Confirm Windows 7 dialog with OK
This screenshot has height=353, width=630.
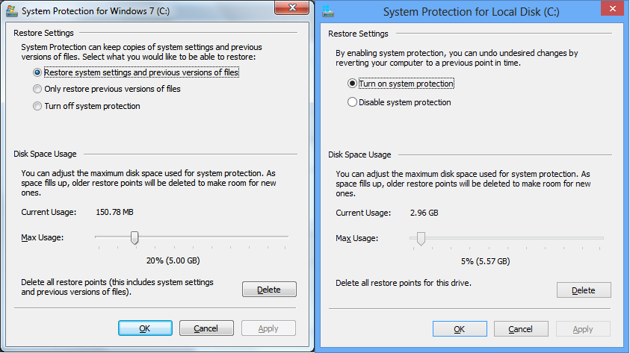point(145,328)
